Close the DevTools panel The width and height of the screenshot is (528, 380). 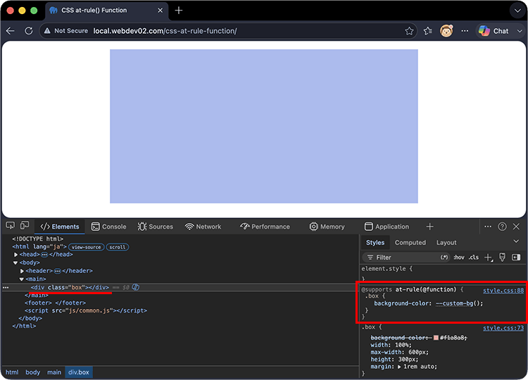point(516,227)
